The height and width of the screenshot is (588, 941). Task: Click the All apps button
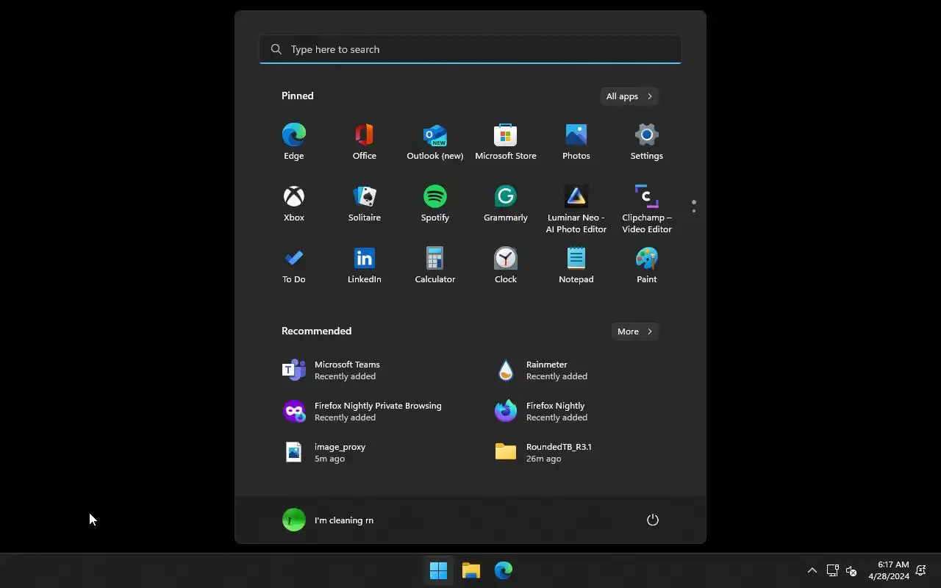click(x=629, y=96)
